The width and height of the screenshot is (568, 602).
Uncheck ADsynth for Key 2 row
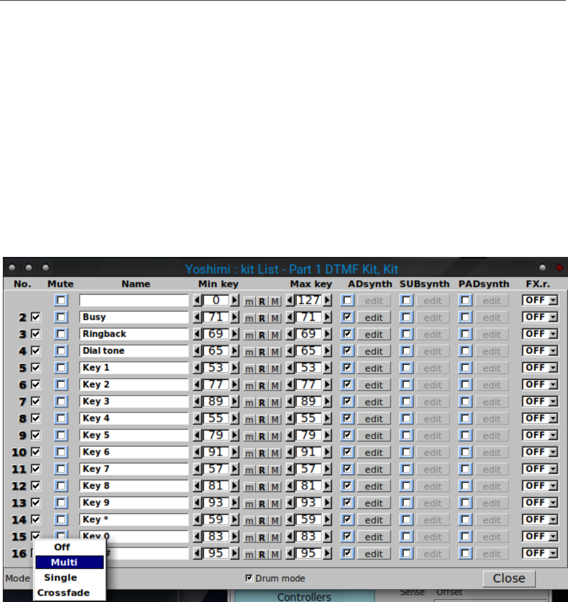347,385
